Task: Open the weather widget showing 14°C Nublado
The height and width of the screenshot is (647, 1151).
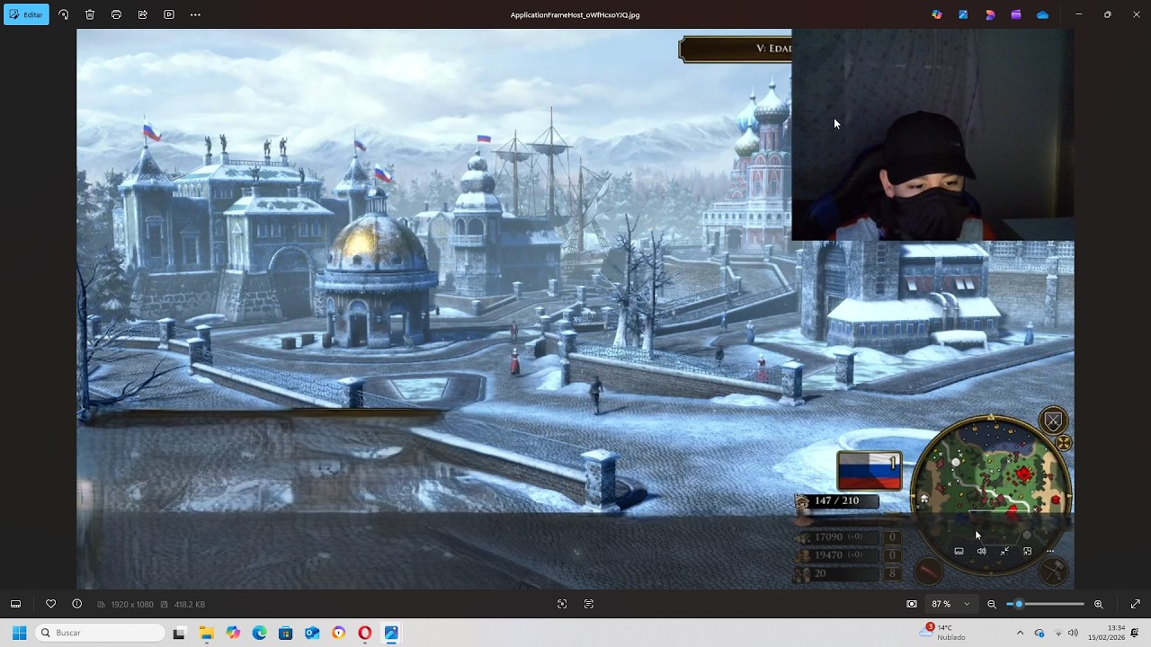Action: click(x=943, y=633)
